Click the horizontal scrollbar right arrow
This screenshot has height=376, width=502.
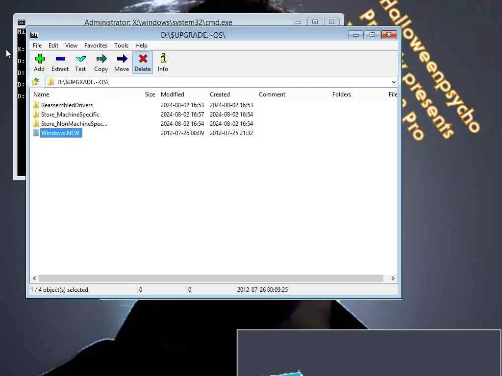click(393, 279)
